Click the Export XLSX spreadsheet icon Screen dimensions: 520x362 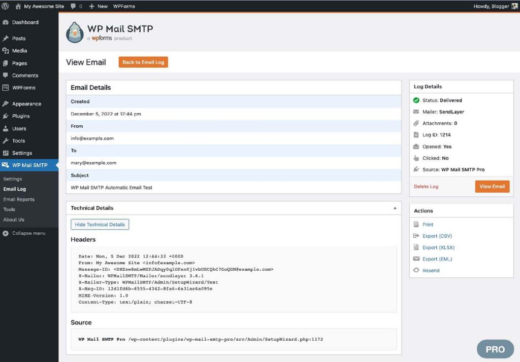pyautogui.click(x=416, y=247)
